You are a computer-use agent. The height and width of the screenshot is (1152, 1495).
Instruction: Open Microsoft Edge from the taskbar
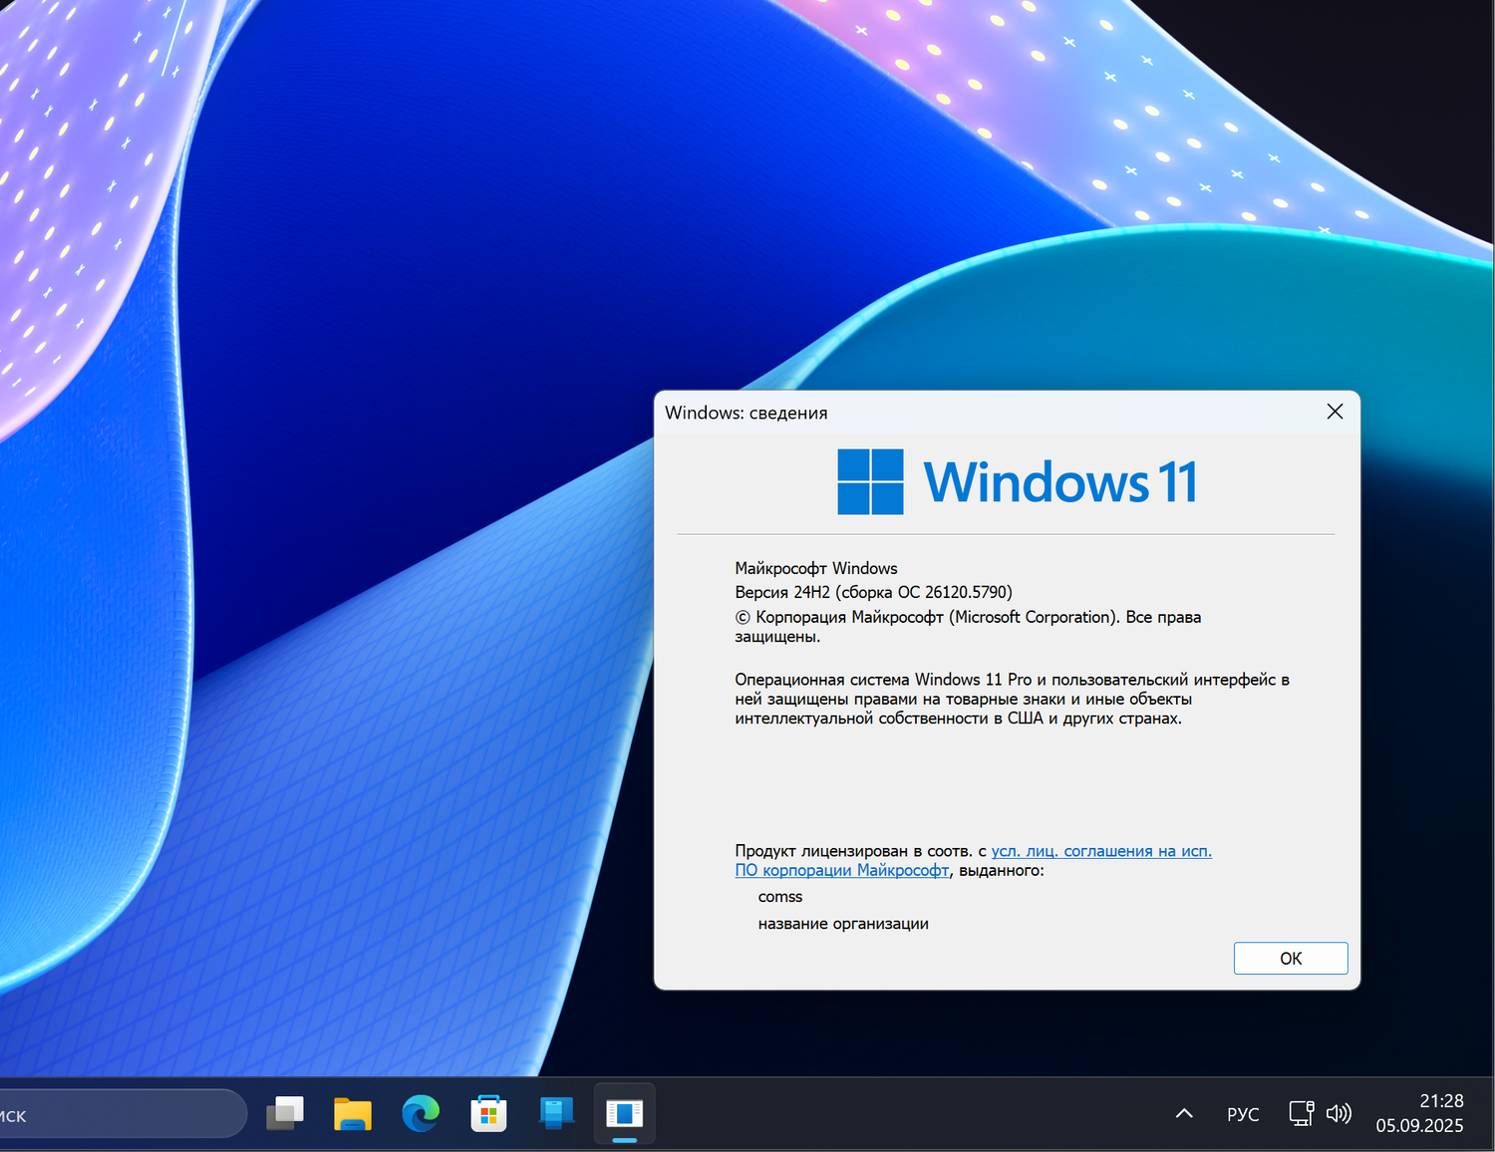pos(421,1113)
